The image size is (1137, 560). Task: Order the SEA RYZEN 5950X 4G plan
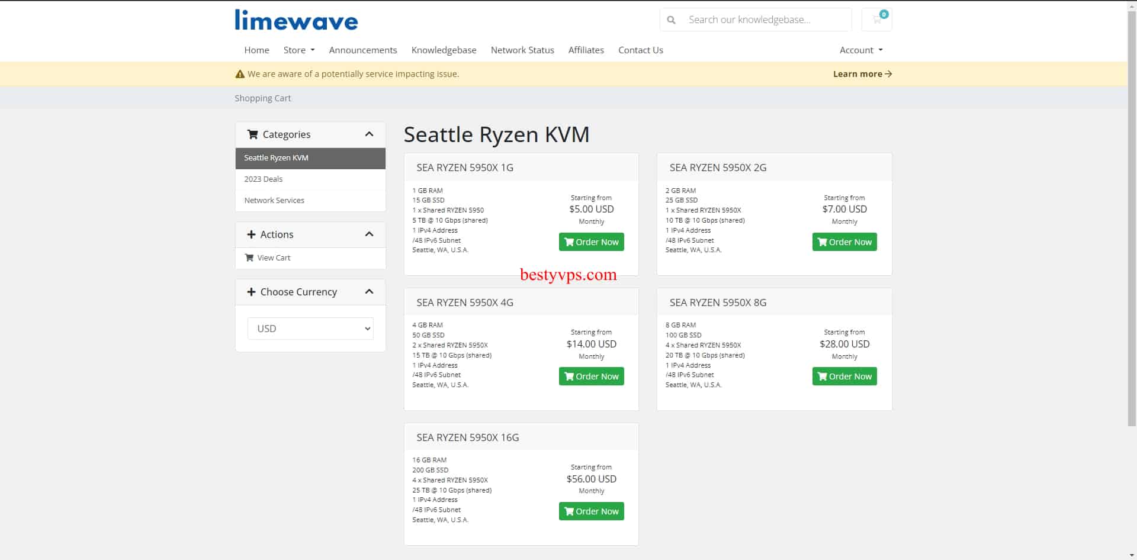coord(591,376)
